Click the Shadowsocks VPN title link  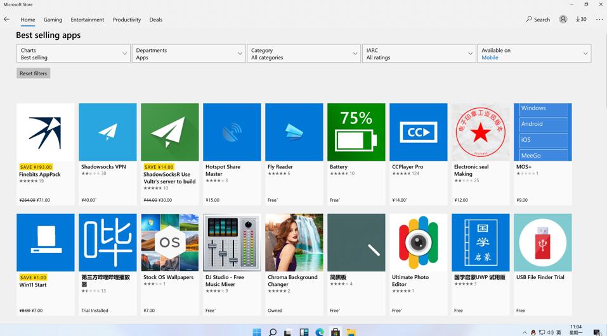pos(103,167)
